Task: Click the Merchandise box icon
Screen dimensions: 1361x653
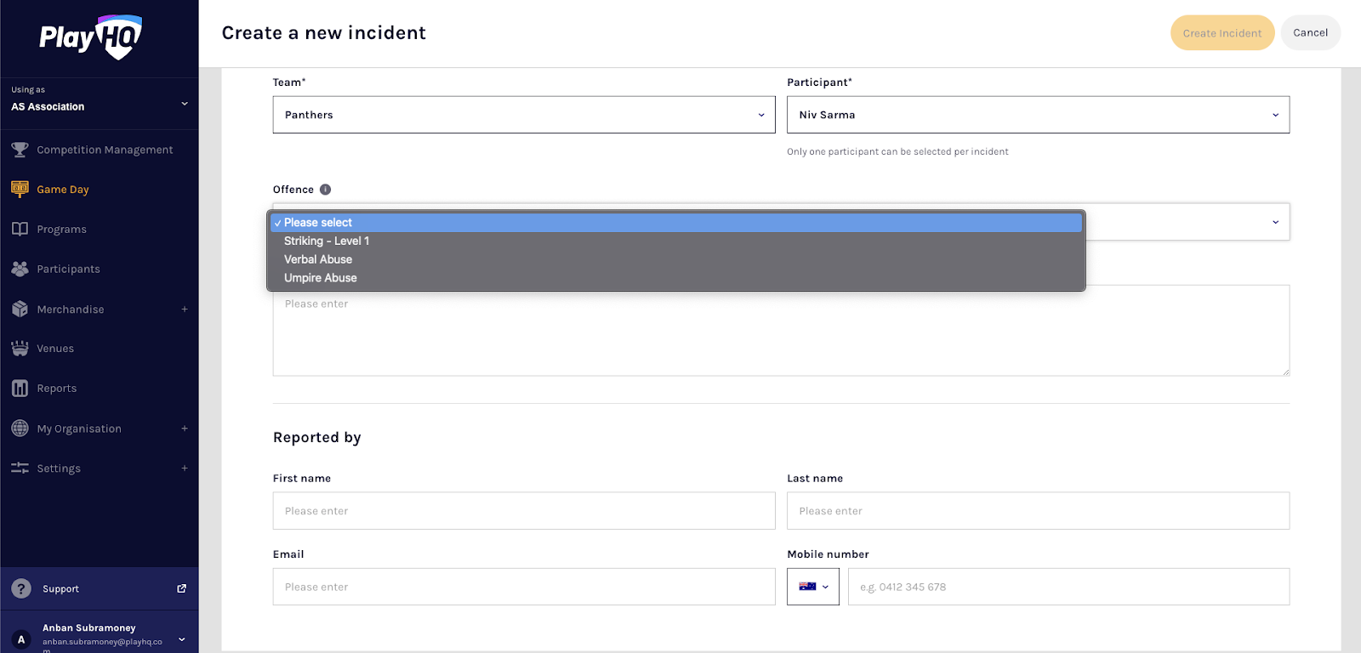Action: (20, 309)
